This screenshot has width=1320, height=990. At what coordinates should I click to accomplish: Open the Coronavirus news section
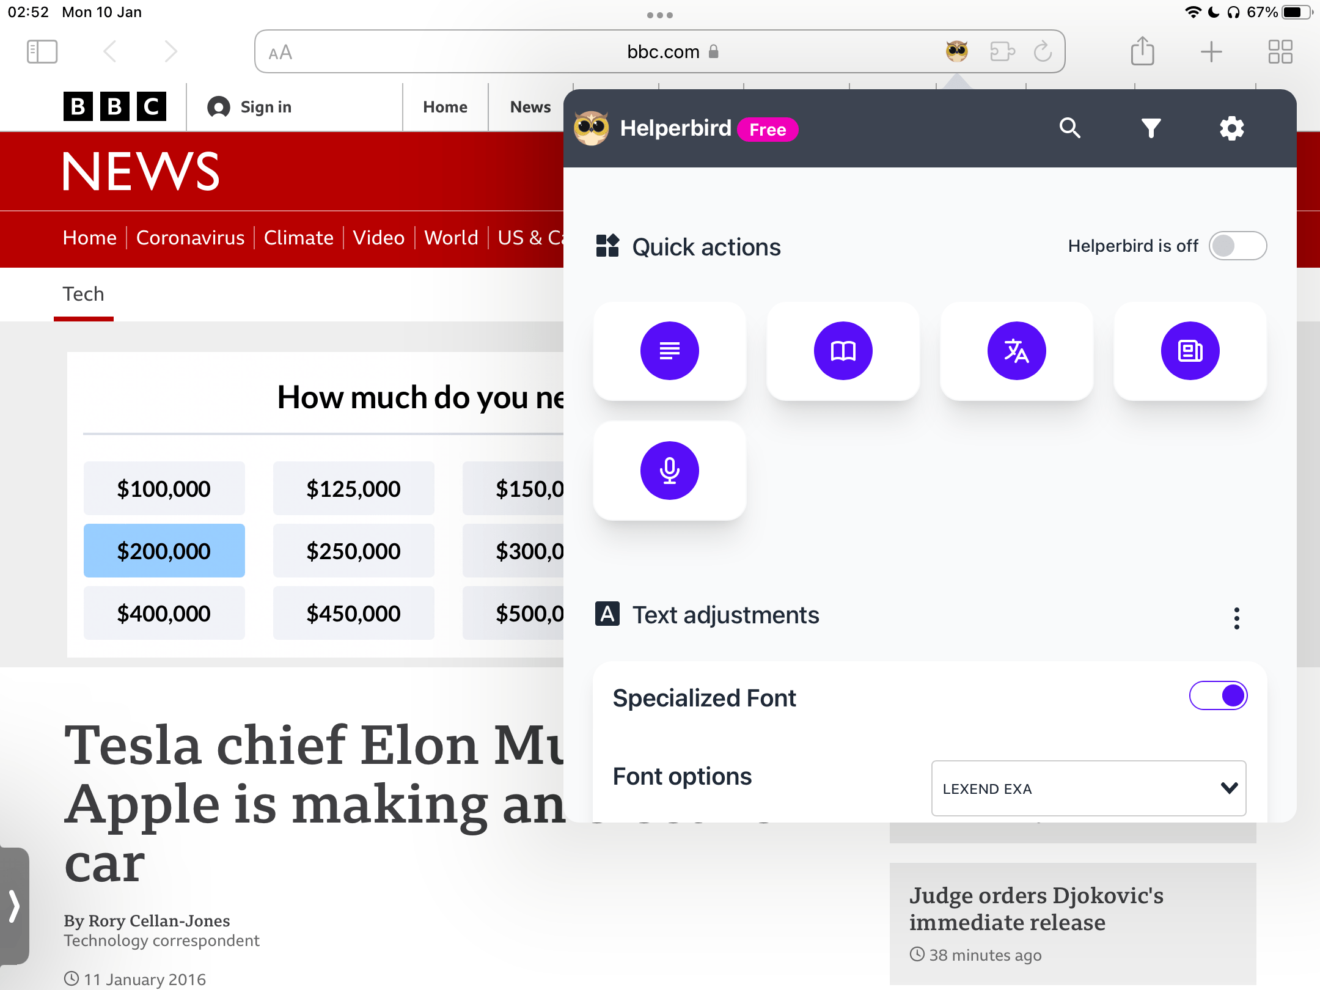point(190,238)
